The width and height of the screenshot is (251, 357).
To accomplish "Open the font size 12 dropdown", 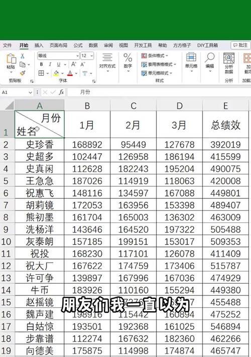I will click(91, 56).
